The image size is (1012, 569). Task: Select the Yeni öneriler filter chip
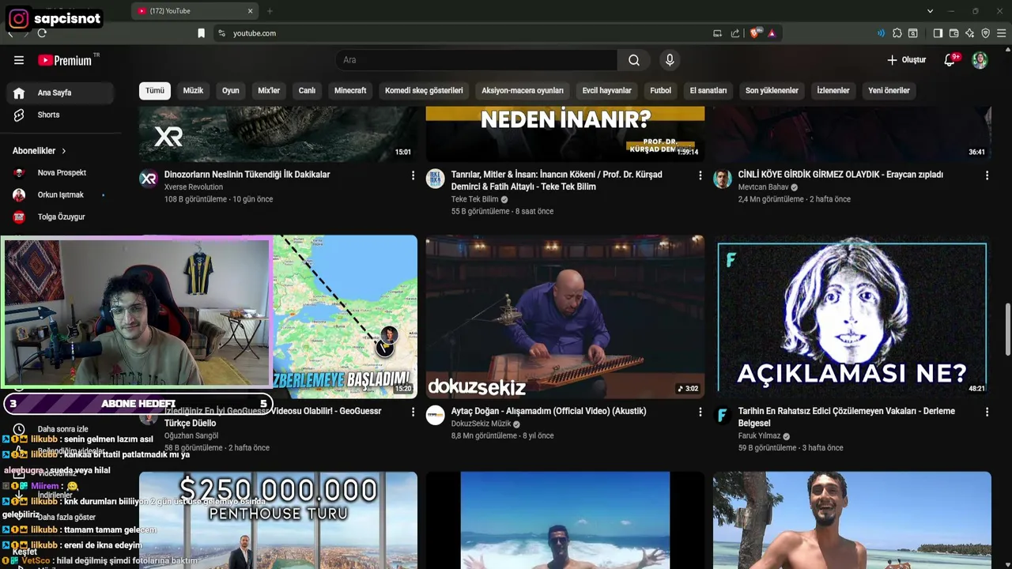[x=889, y=91]
